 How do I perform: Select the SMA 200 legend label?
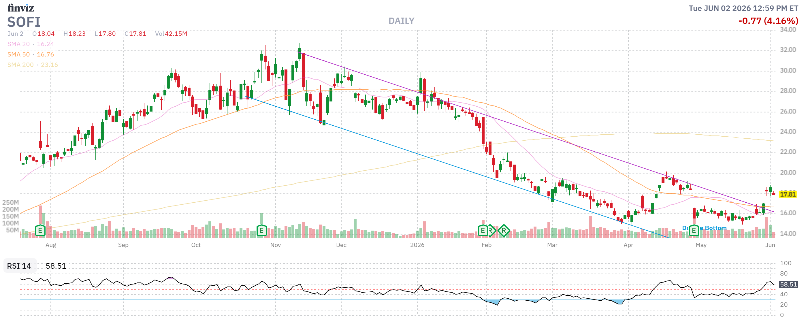[x=20, y=65]
